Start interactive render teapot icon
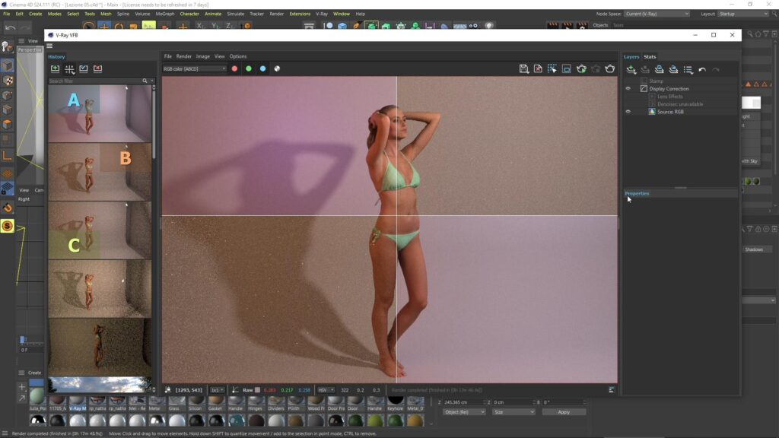Screen dimensions: 779x438 [581, 69]
